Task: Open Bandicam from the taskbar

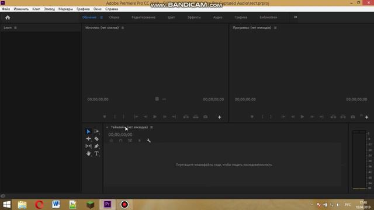Action: click(124, 205)
